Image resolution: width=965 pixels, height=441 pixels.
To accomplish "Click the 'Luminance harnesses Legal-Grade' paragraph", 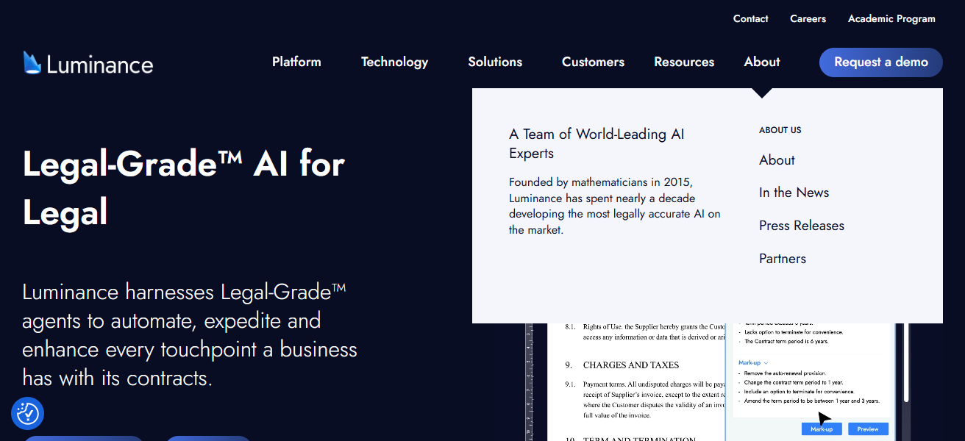I will point(190,335).
